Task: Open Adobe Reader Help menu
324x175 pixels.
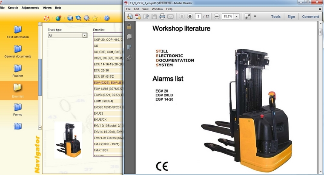Action: click(169, 9)
